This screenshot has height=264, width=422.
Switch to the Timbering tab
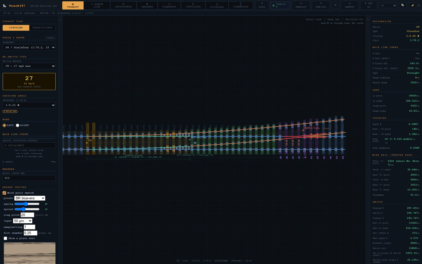pos(241,5)
